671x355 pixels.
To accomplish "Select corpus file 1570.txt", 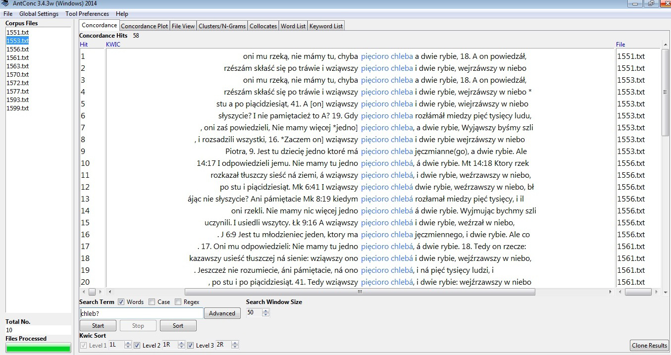I will tap(17, 74).
